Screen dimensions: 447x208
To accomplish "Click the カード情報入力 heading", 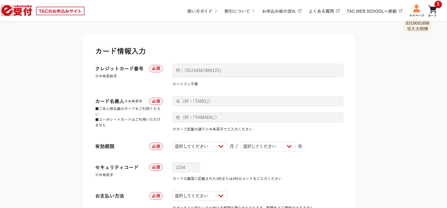I will point(120,51).
